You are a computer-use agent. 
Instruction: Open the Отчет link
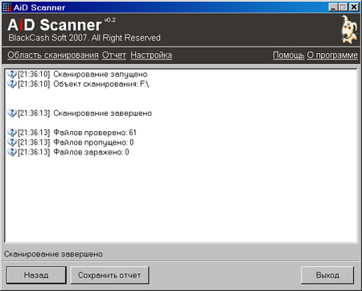tap(114, 55)
